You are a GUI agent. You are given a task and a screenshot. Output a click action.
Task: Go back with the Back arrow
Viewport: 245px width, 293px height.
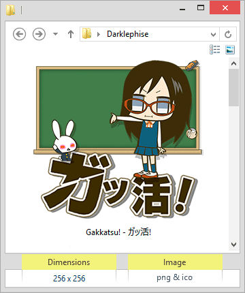19,34
